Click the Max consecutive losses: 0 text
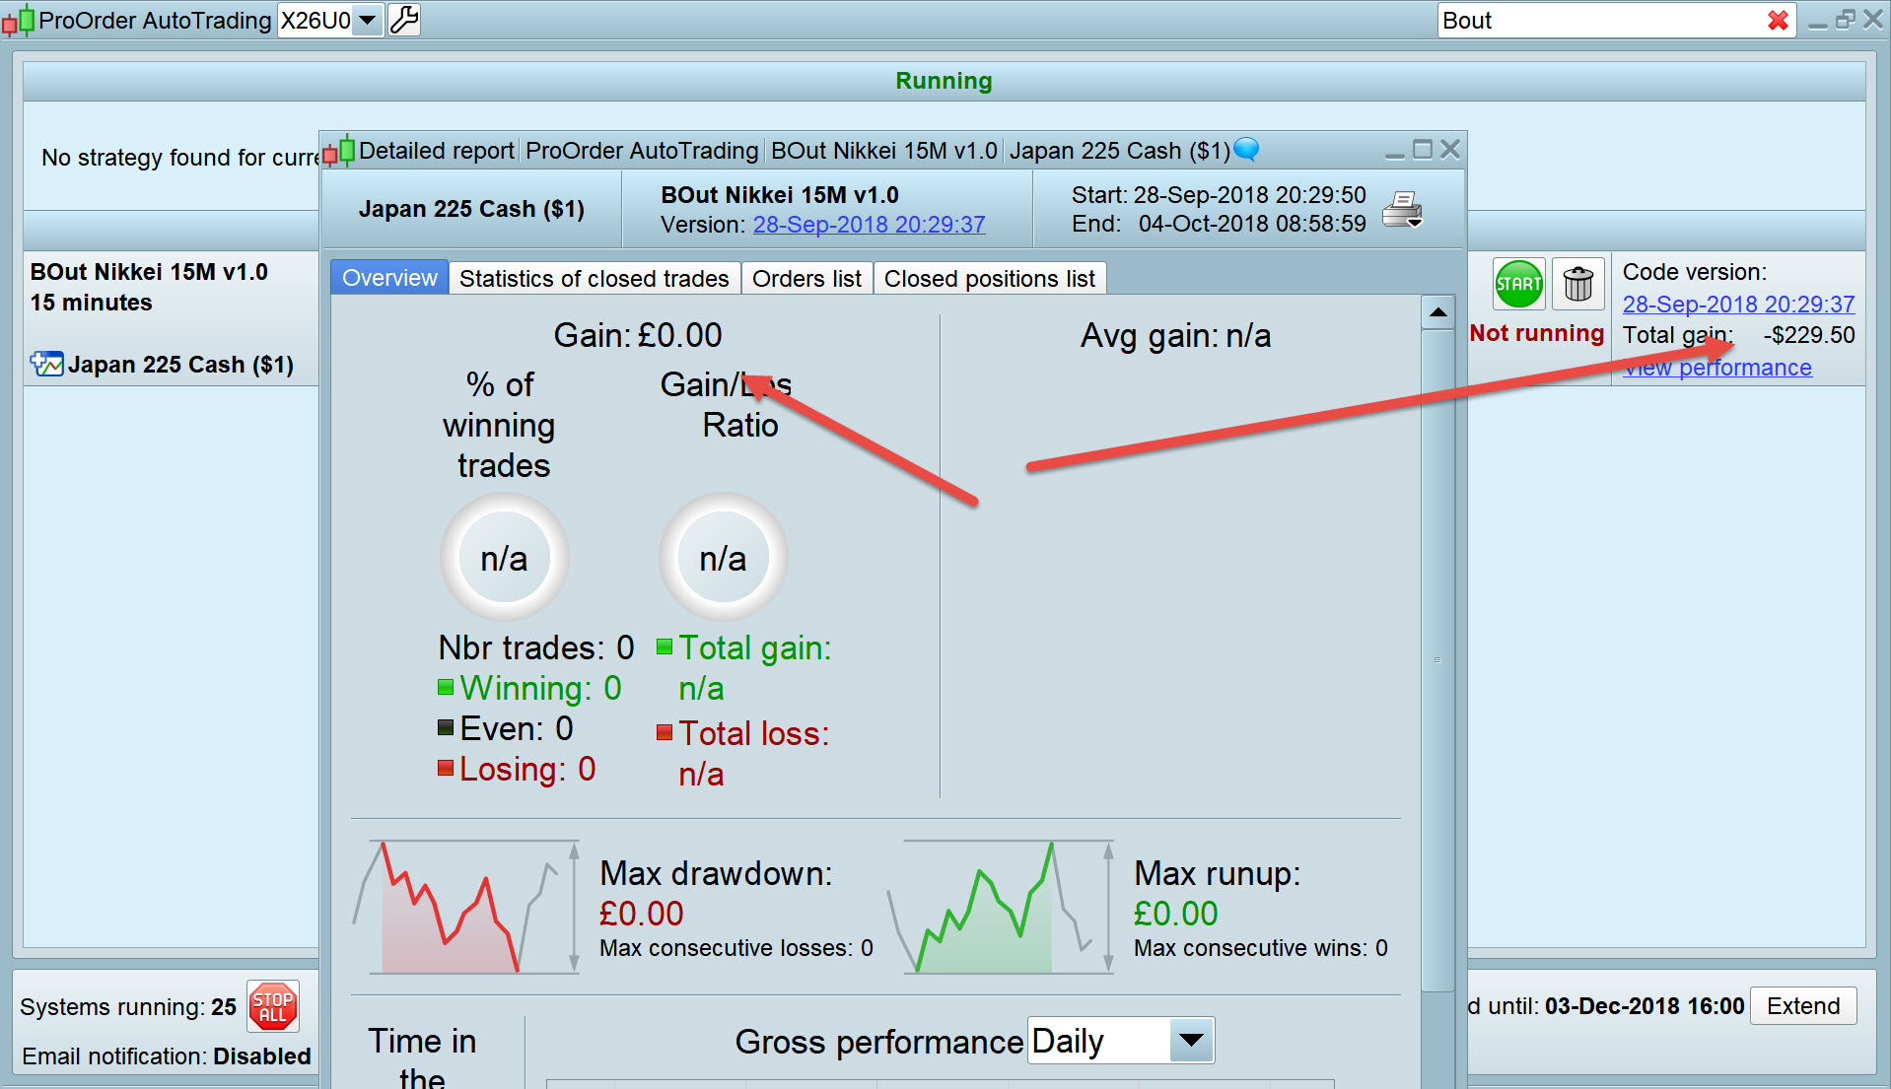 coord(736,948)
